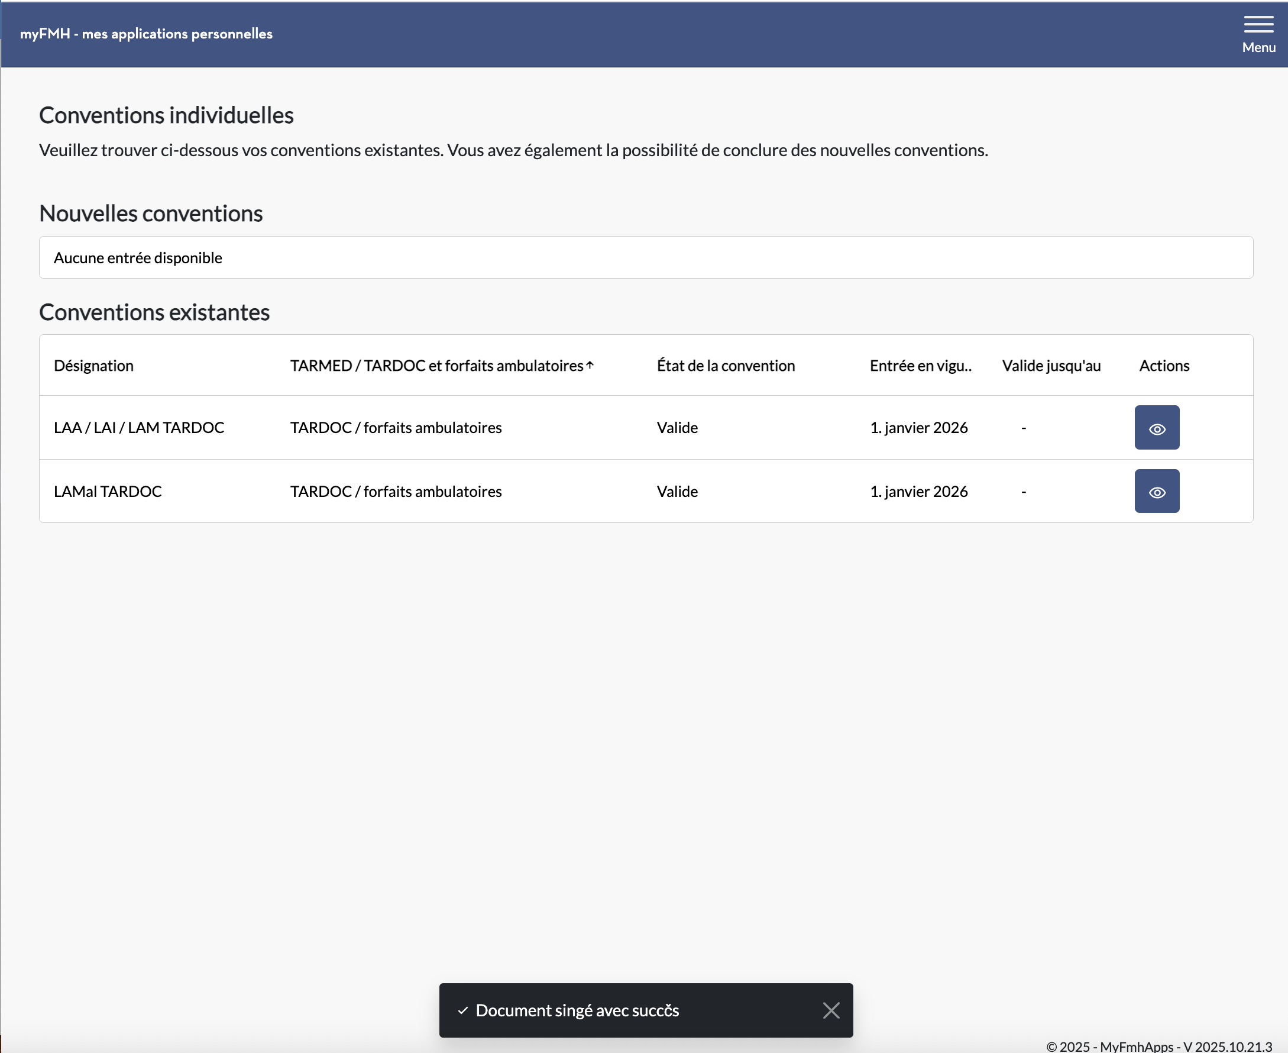This screenshot has width=1288, height=1053.
Task: View the LAA / LAI / LAM TARDOC convention
Action: pos(1156,428)
